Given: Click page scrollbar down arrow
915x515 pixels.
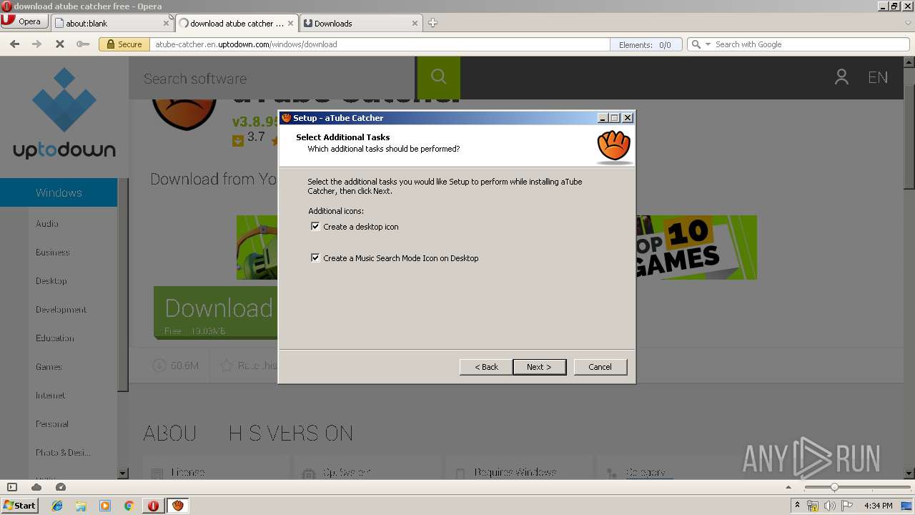Looking at the screenshot, I should (909, 473).
